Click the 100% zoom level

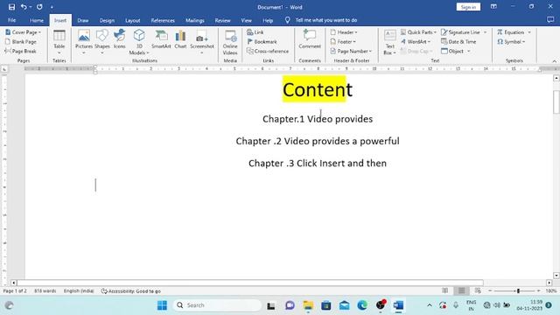(x=551, y=291)
